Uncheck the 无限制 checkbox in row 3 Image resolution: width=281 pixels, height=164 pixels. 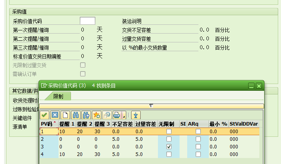169,146
